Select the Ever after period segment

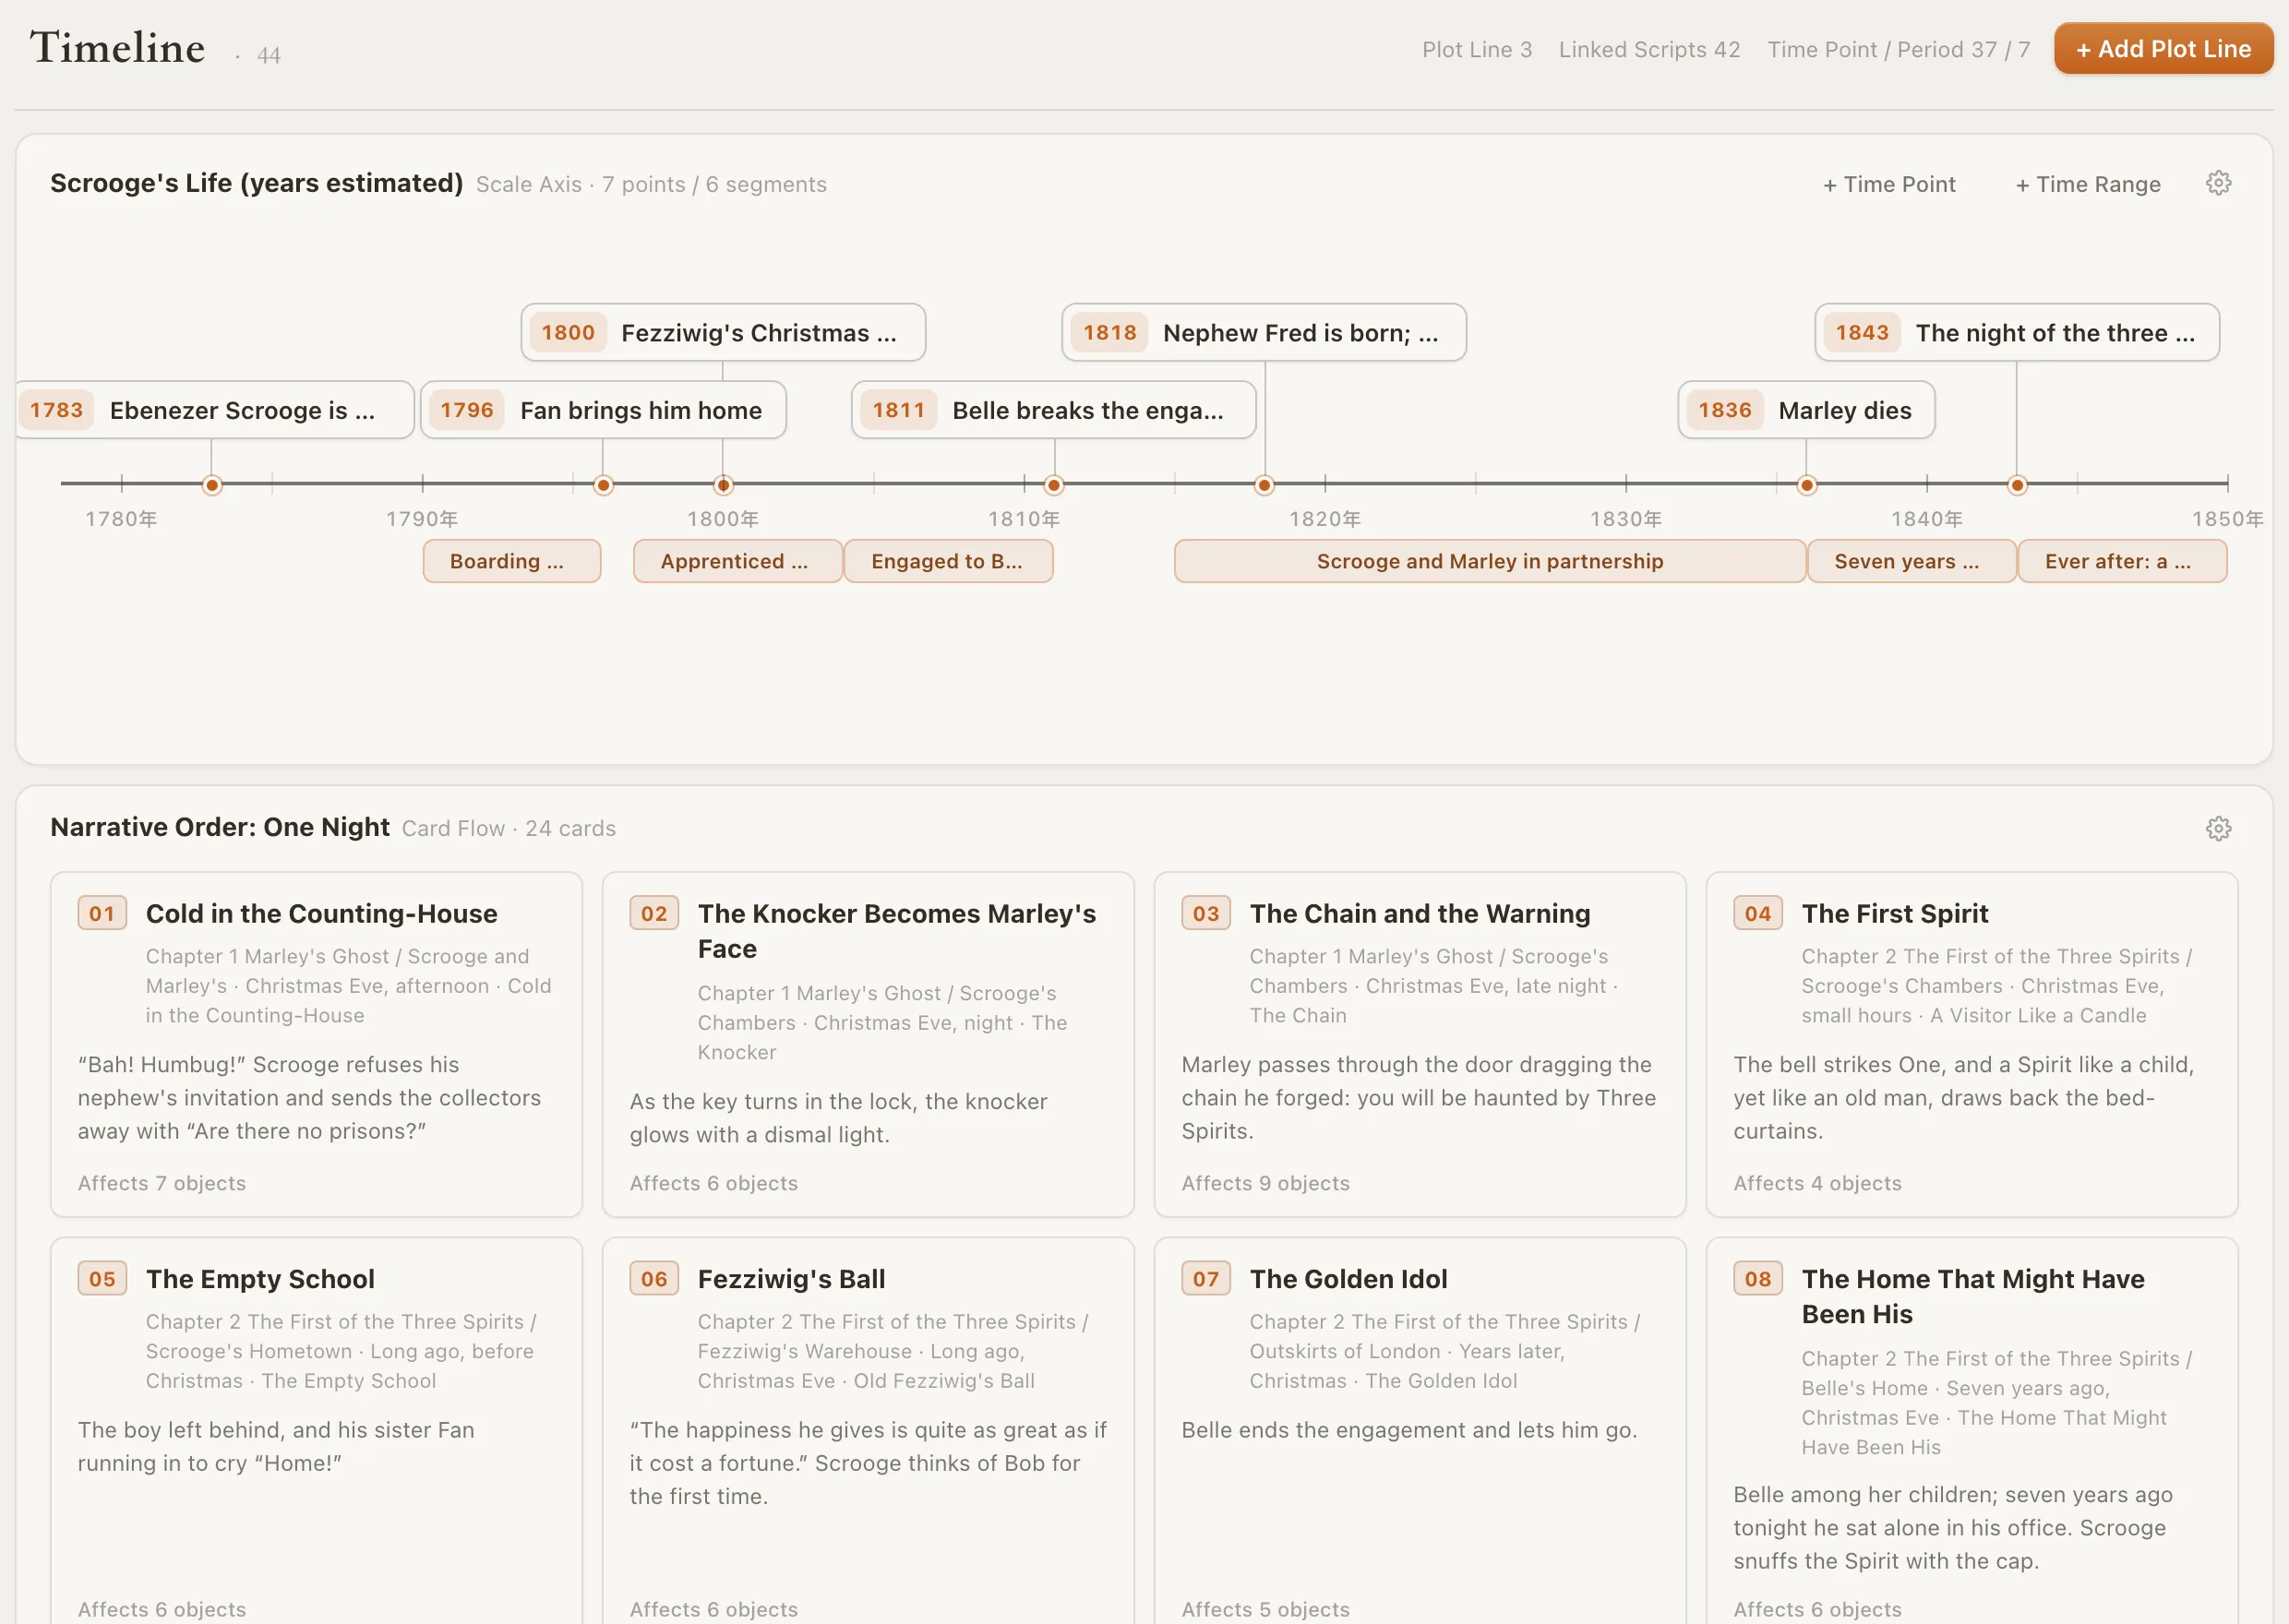[2122, 561]
